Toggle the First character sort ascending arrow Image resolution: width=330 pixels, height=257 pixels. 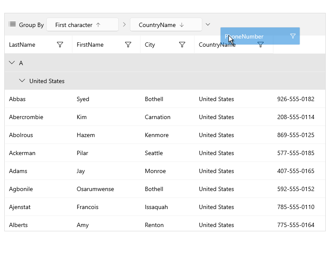pos(98,25)
